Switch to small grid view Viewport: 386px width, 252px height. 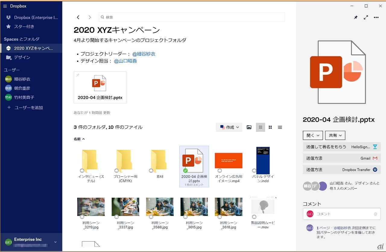point(261,128)
